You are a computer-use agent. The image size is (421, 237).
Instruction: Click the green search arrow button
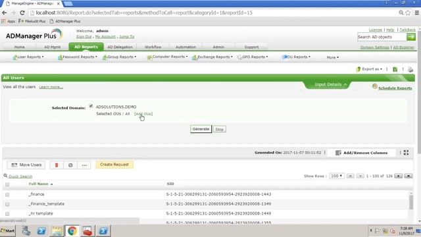click(410, 37)
